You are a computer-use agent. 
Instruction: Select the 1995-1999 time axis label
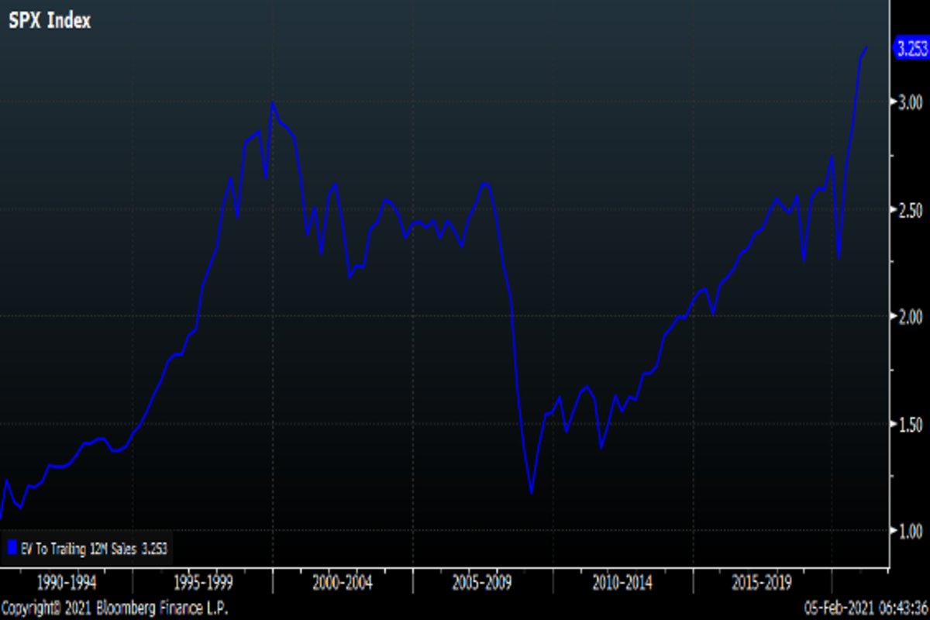[x=203, y=581]
